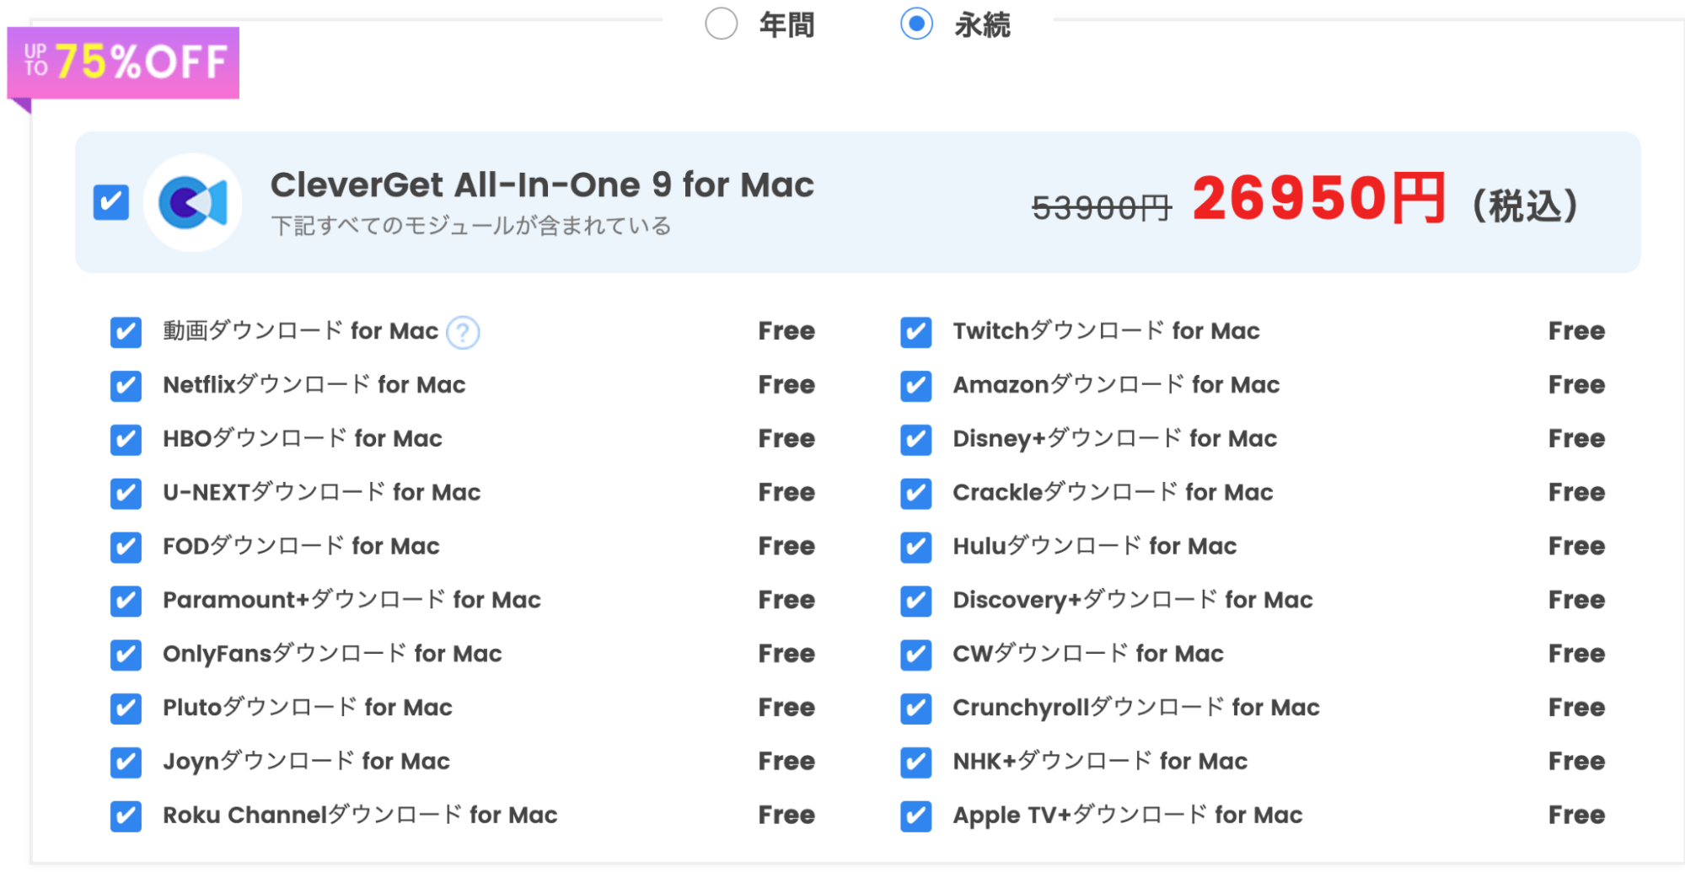Select the 永続 lifetime plan option
Viewport: 1685px width, 888px height.
click(x=916, y=24)
